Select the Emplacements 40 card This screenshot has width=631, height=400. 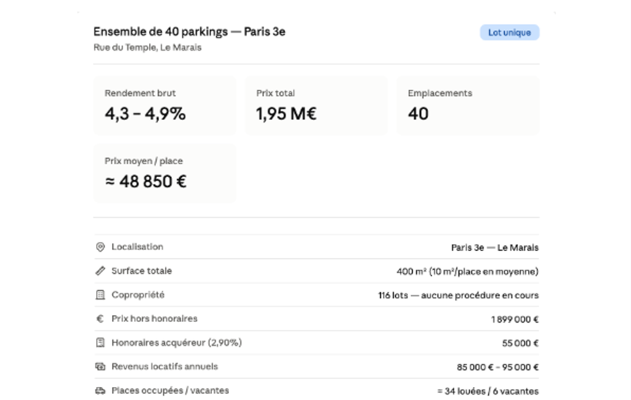[468, 105]
